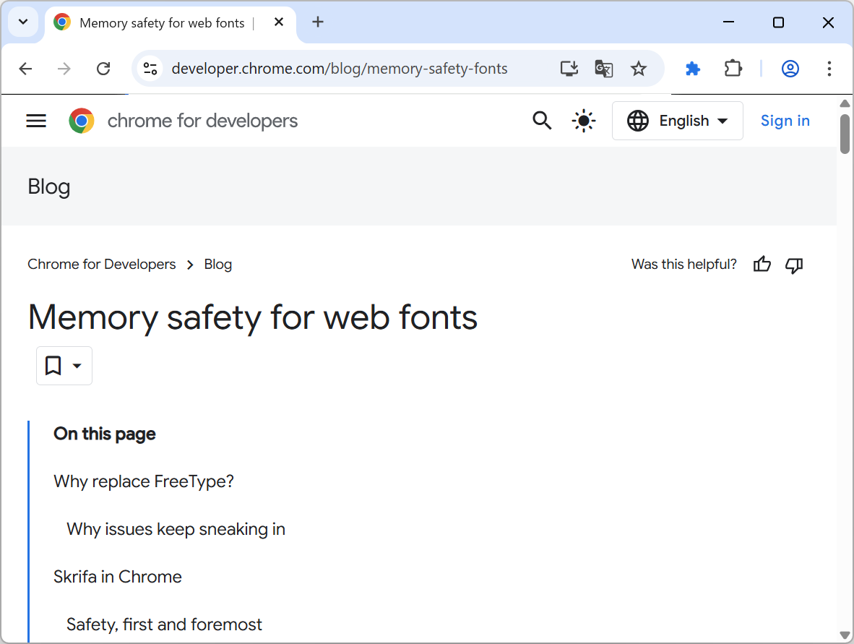The image size is (854, 644).
Task: Open the hamburger navigation menu
Action: 35,120
